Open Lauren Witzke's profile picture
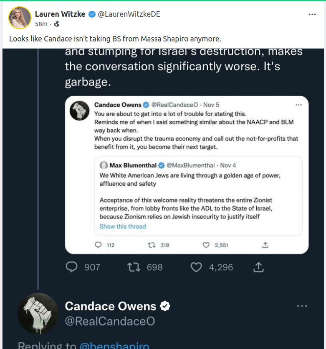Viewport: 326px width, 349px height. coord(20,18)
